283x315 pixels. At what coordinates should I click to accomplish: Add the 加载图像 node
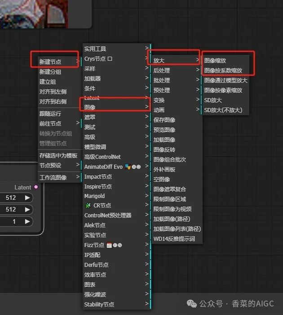(177, 139)
